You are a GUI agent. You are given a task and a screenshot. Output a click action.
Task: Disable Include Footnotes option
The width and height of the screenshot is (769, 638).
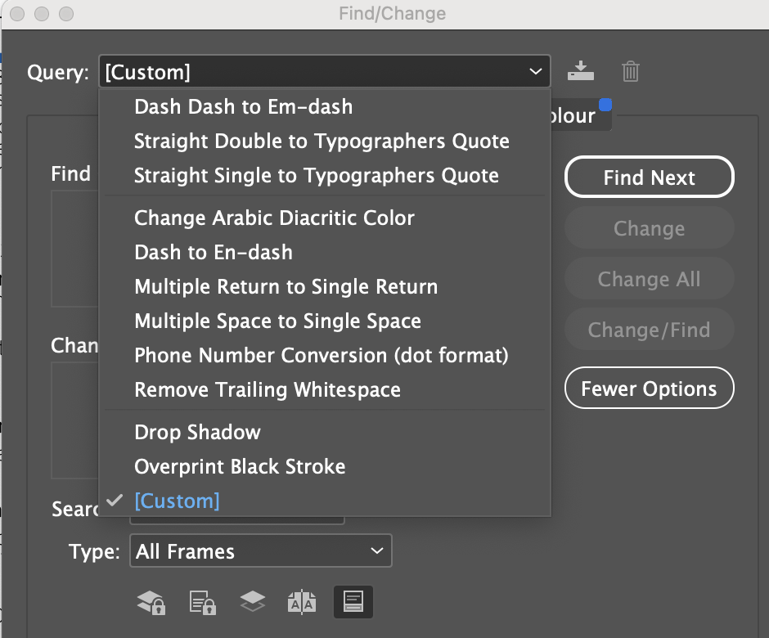pos(353,601)
